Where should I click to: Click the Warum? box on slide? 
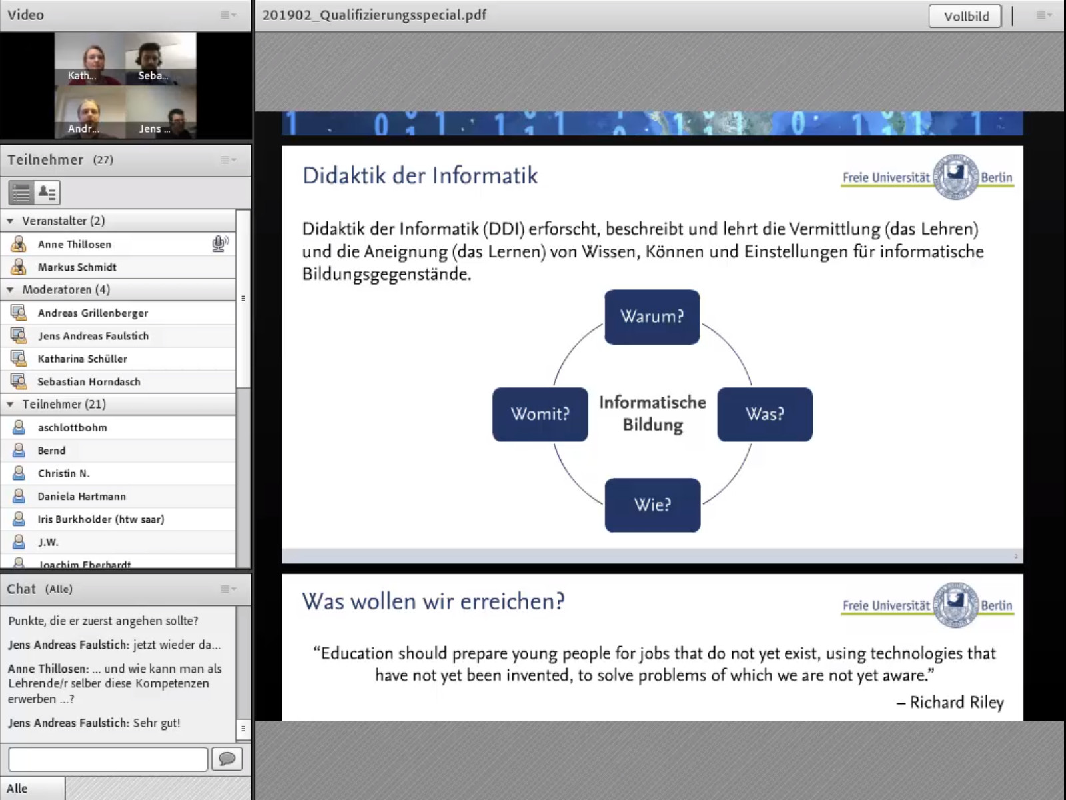652,317
